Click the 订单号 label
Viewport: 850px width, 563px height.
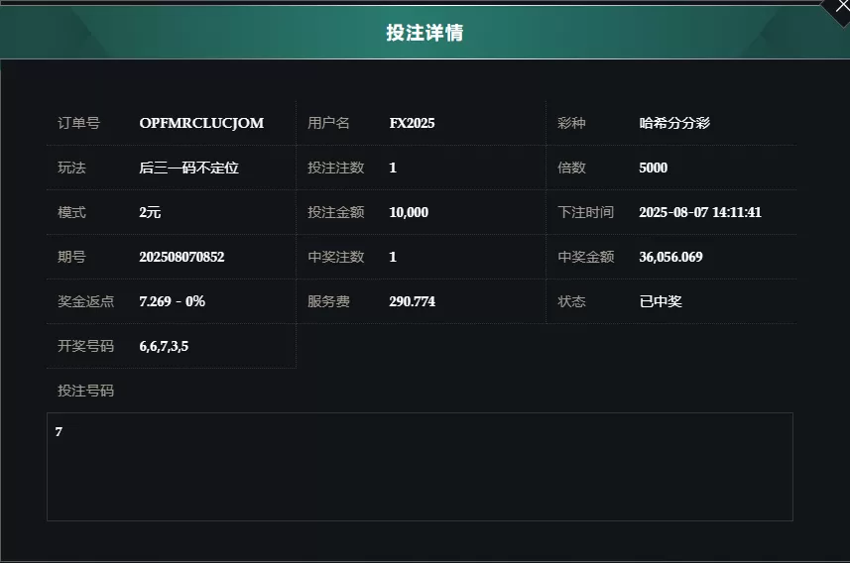tap(78, 123)
